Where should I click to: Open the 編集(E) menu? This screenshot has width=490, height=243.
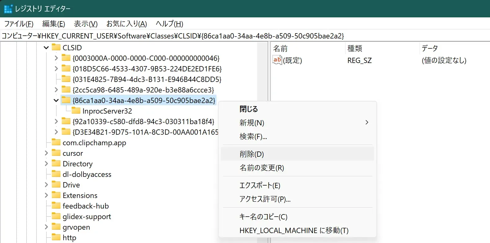[x=54, y=24]
